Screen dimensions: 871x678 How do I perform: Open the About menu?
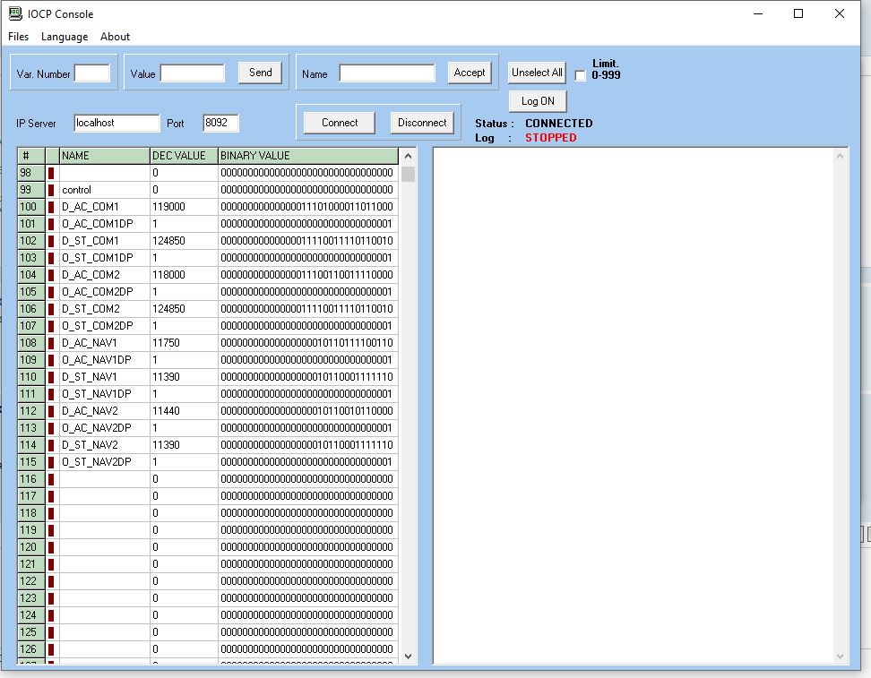pos(115,37)
